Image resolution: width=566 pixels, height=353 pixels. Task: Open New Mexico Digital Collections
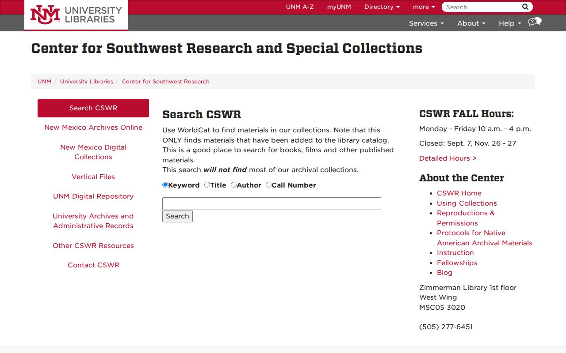pyautogui.click(x=93, y=152)
